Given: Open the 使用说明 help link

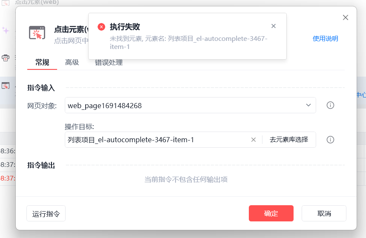Looking at the screenshot, I should coord(325,39).
